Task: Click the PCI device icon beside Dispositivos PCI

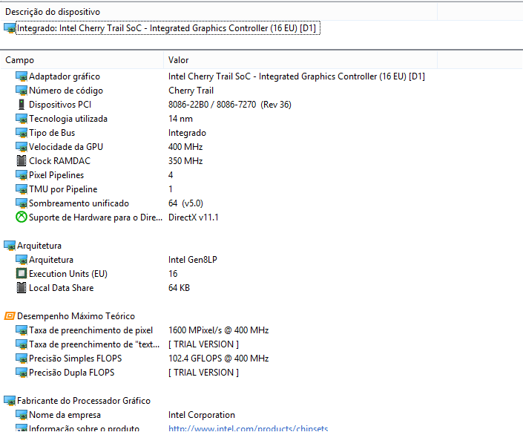Action: 22,105
